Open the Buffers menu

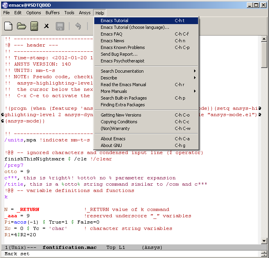click(53, 13)
